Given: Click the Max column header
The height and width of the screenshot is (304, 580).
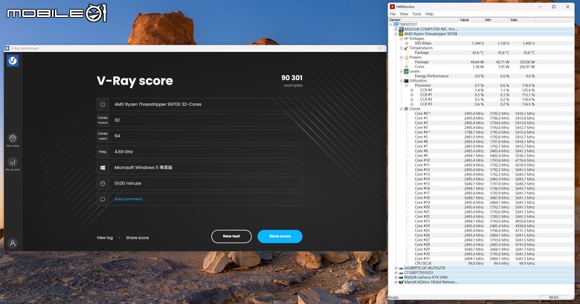Looking at the screenshot, I should (x=521, y=20).
